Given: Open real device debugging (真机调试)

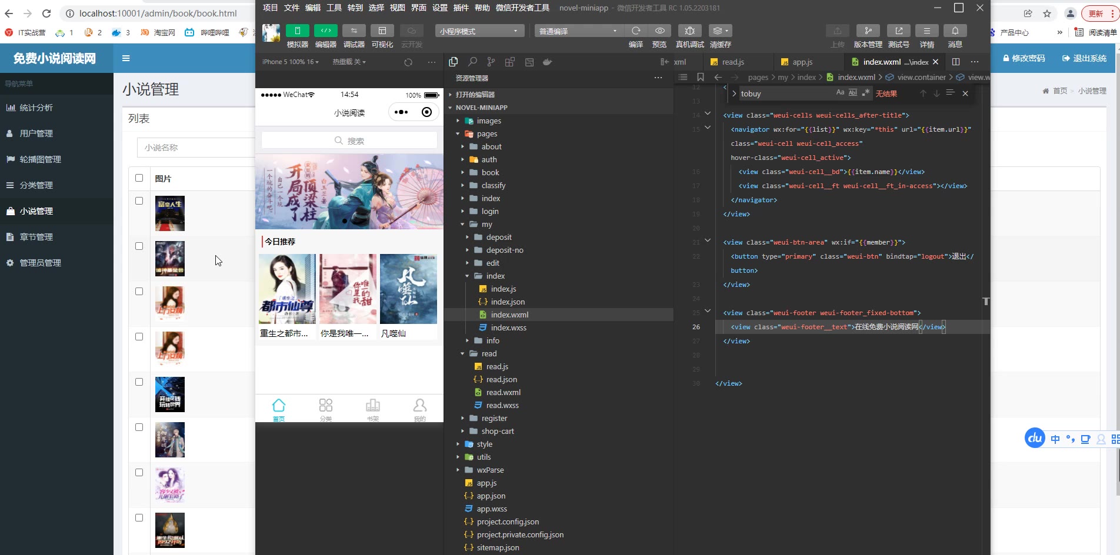Looking at the screenshot, I should point(689,31).
